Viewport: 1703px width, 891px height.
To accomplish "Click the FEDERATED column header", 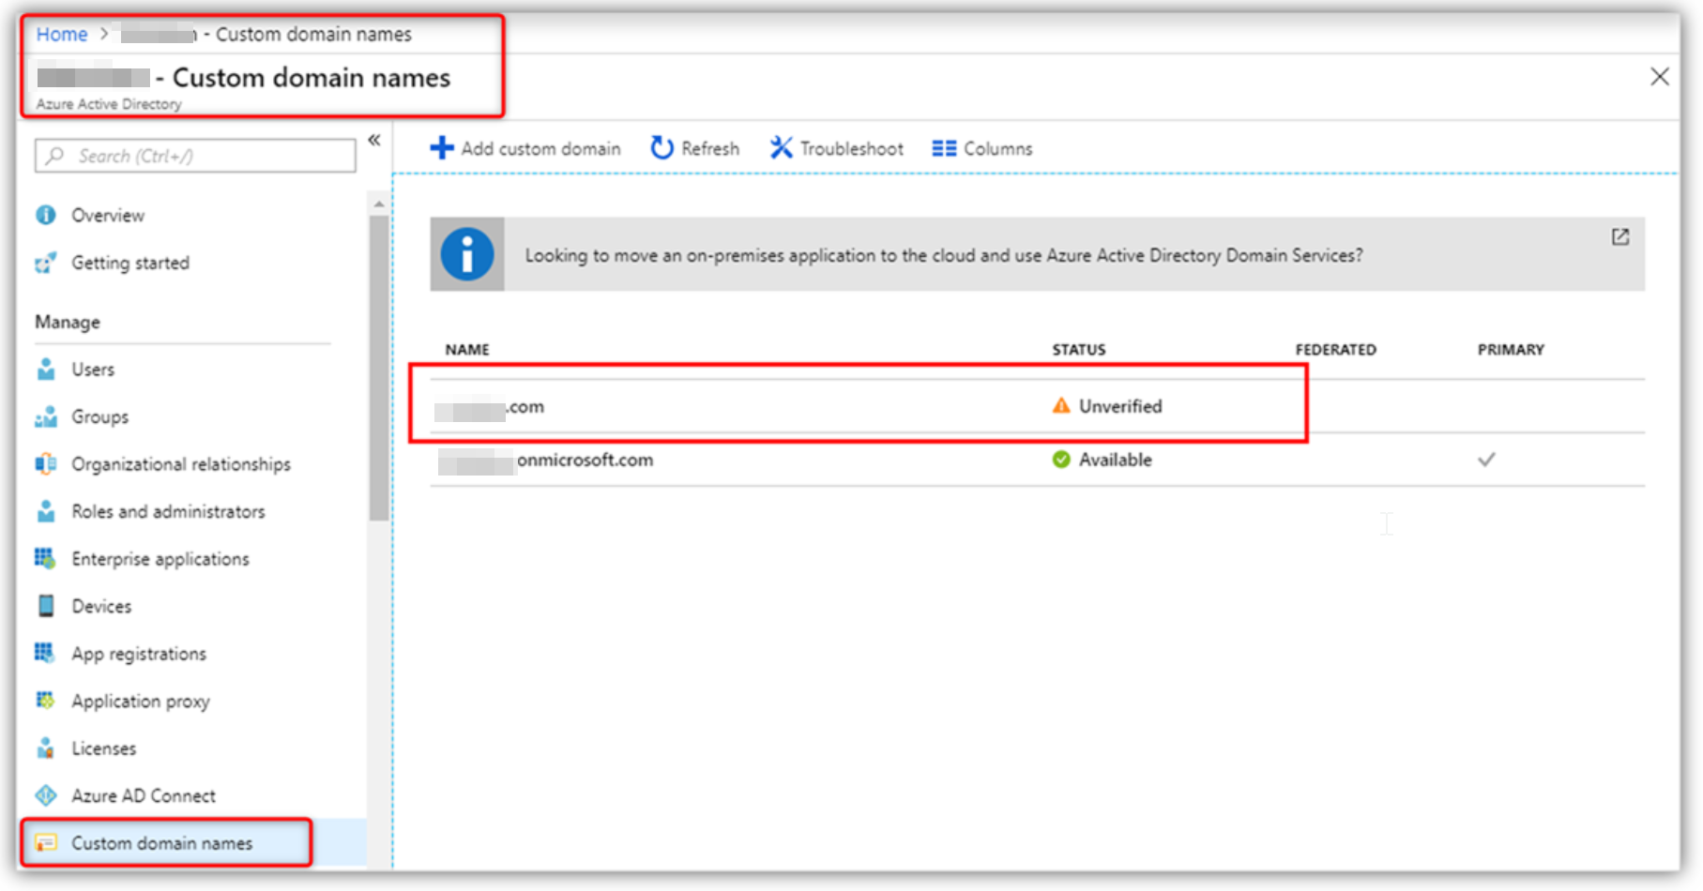I will click(x=1336, y=349).
